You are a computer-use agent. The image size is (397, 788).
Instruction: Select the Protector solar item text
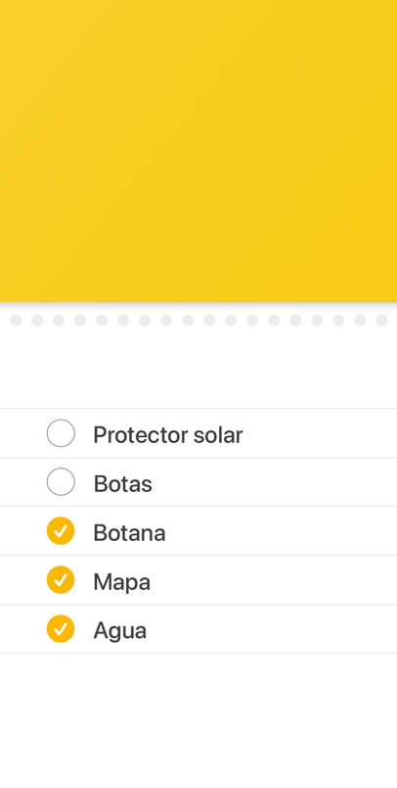pyautogui.click(x=168, y=435)
